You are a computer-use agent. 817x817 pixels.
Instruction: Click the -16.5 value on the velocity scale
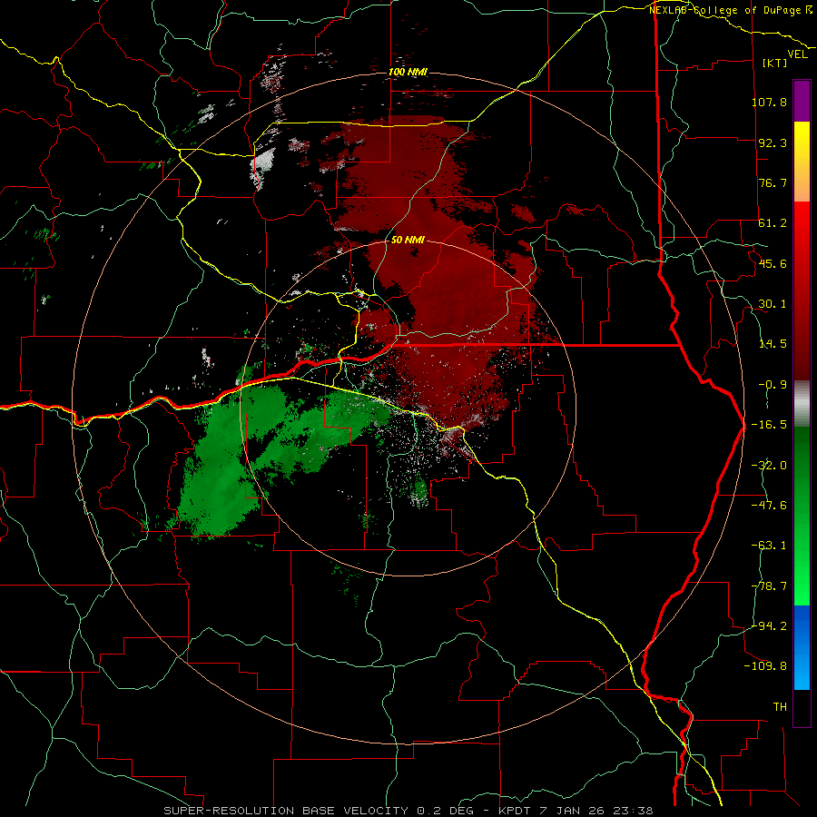tap(769, 425)
